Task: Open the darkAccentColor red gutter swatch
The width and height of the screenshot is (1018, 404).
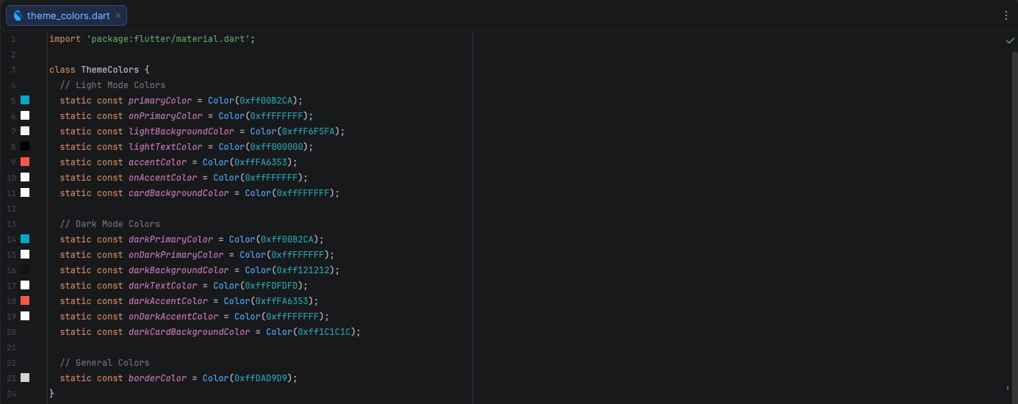Action: click(x=25, y=300)
